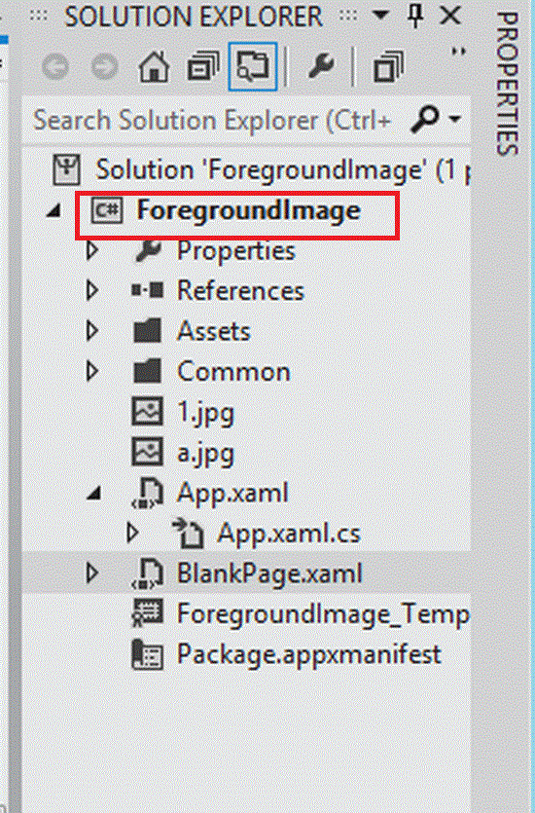Screen dimensions: 535x813
Task: Click the Forward navigation arrow icon
Action: click(104, 67)
